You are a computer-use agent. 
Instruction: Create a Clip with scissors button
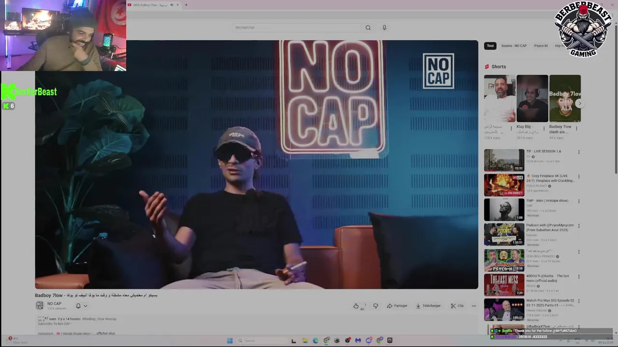click(x=457, y=306)
